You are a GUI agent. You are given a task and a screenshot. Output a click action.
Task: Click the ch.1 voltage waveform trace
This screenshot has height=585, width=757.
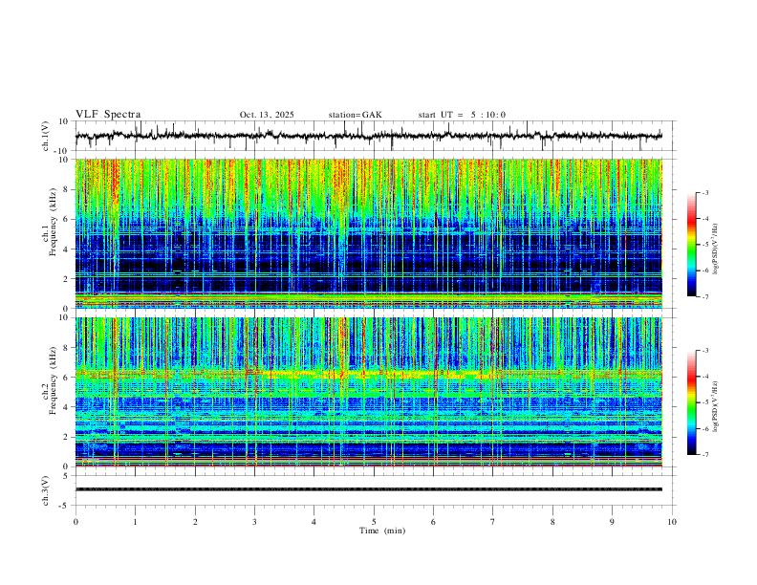tap(368, 136)
